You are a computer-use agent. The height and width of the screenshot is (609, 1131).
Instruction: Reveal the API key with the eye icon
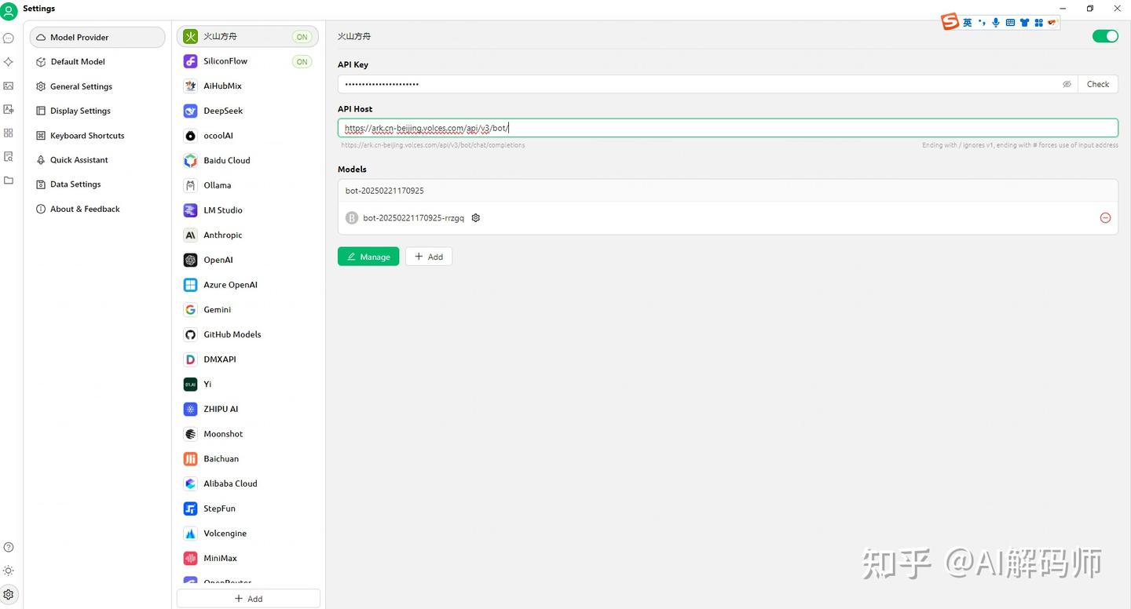point(1067,84)
